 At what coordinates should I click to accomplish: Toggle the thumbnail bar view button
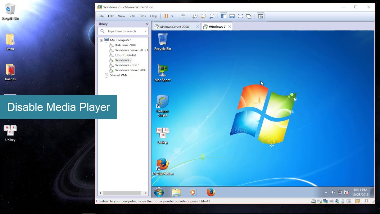(x=232, y=16)
